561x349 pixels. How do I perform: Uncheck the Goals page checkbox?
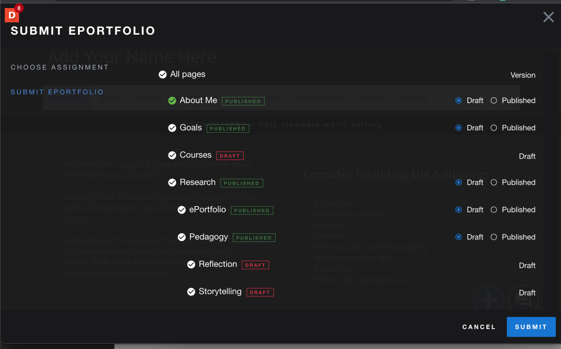172,128
